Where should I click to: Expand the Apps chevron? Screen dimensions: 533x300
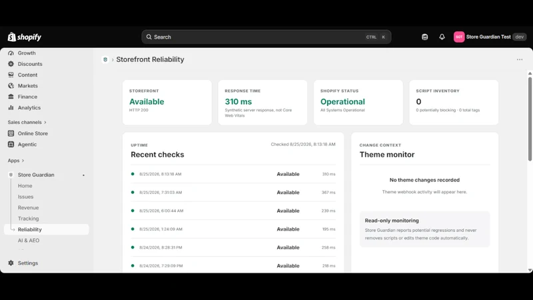[x=23, y=161]
